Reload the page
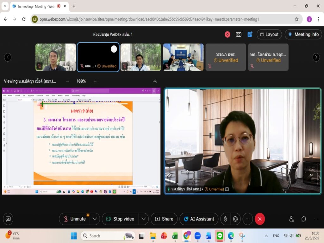 point(24,19)
